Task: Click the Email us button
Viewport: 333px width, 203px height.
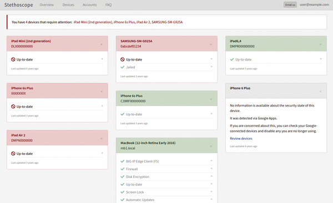Action: pyautogui.click(x=290, y=4)
